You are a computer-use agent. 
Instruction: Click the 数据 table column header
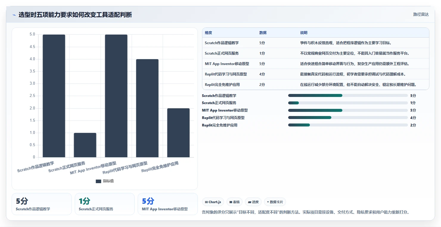tap(263, 33)
